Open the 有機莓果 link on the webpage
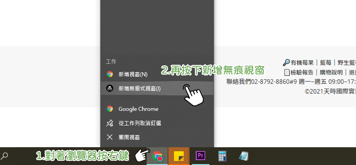This screenshot has width=356, height=165. (302, 62)
